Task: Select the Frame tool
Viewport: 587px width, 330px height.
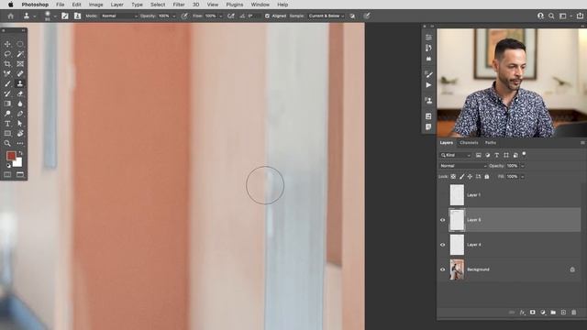Action: point(20,64)
